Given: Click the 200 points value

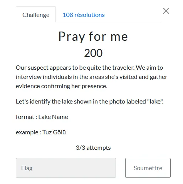Looking at the screenshot, I should point(93,53).
